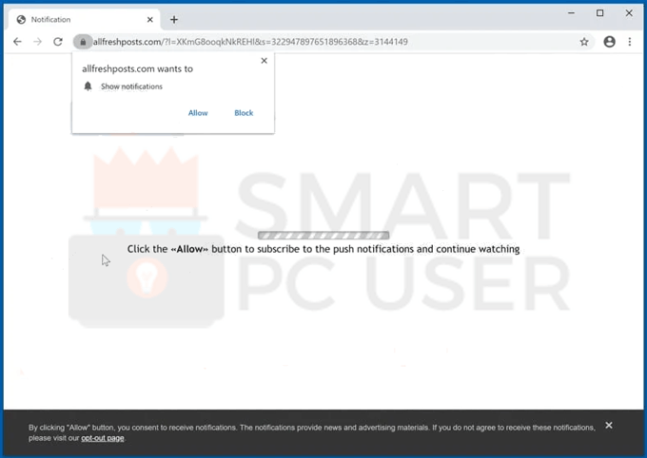Close the Notification tab
Viewport: 647px width, 458px height.
click(150, 19)
